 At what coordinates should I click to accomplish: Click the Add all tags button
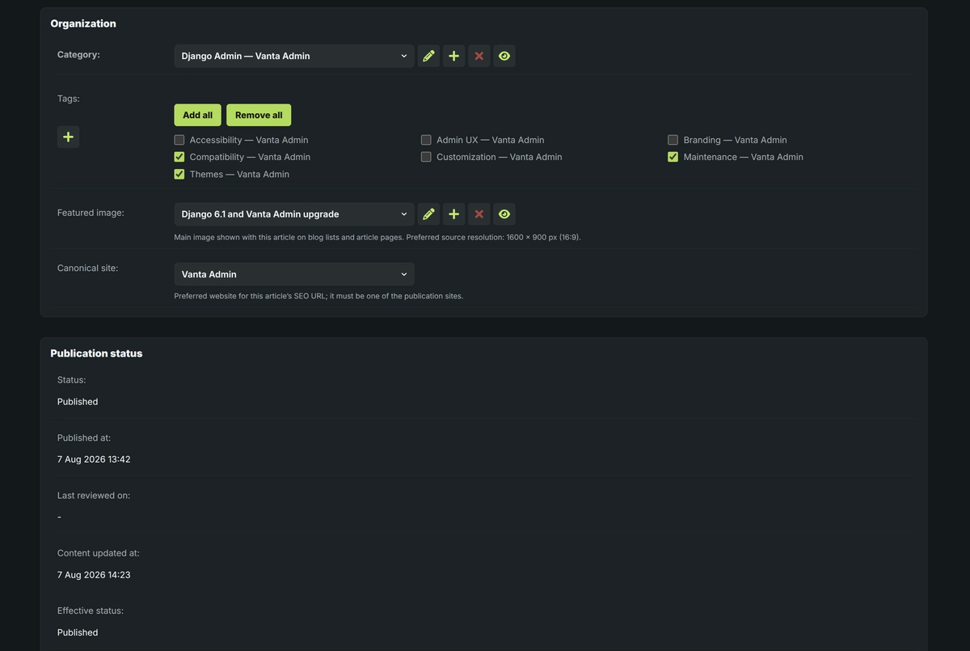[197, 115]
